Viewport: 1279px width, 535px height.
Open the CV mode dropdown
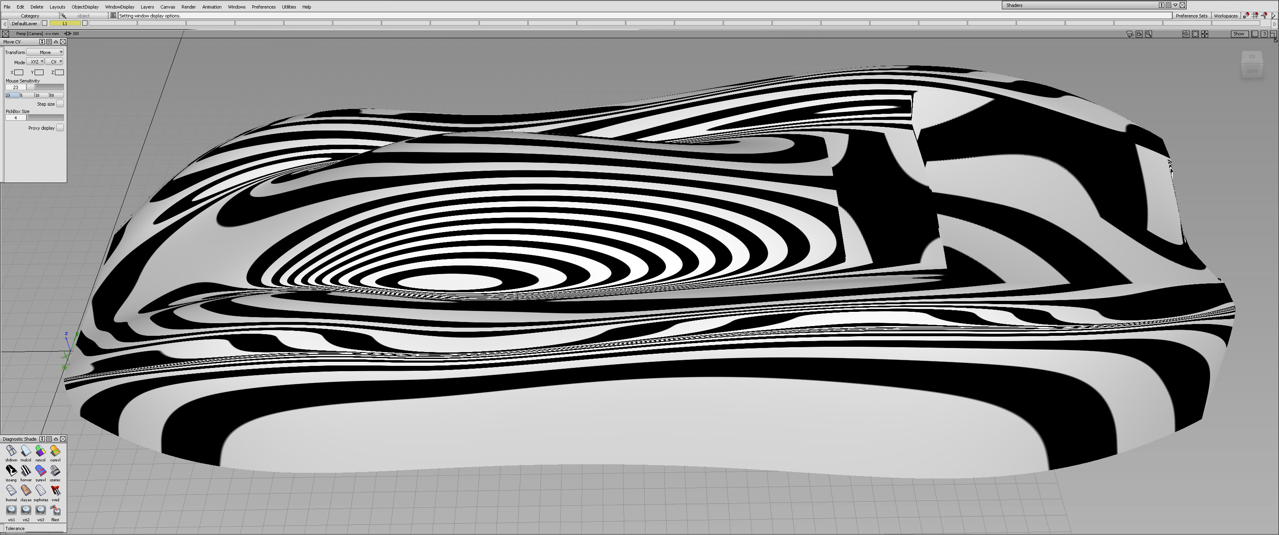(x=54, y=61)
